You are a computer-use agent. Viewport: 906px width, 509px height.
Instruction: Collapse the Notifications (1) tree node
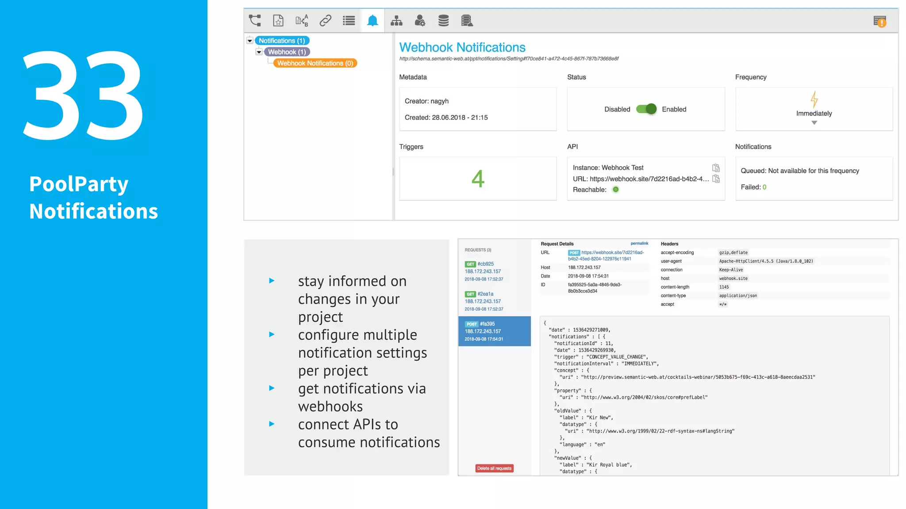(x=250, y=41)
